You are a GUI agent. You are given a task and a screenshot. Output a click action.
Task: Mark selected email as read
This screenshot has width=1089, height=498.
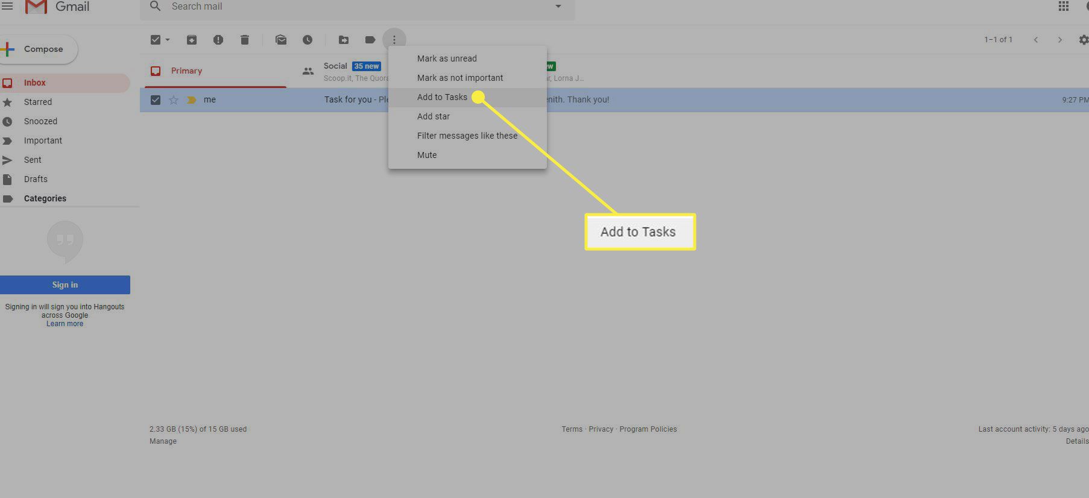tap(281, 40)
